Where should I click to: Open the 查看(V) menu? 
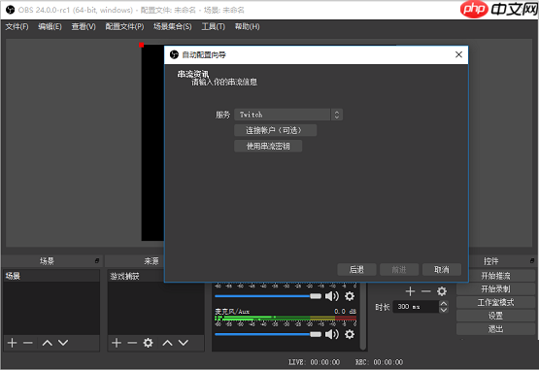(84, 26)
